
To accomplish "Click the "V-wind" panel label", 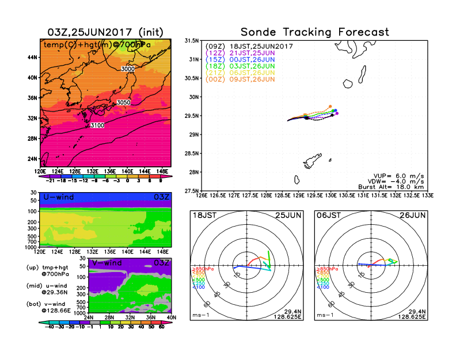I will (107, 263).
